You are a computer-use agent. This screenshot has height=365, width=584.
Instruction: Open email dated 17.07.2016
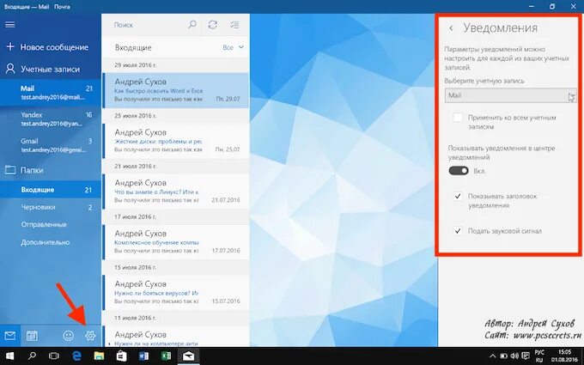[x=176, y=242]
